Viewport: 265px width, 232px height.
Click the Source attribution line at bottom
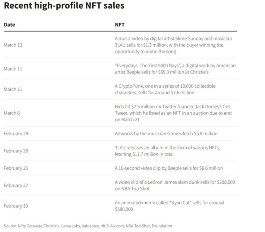click(x=88, y=226)
